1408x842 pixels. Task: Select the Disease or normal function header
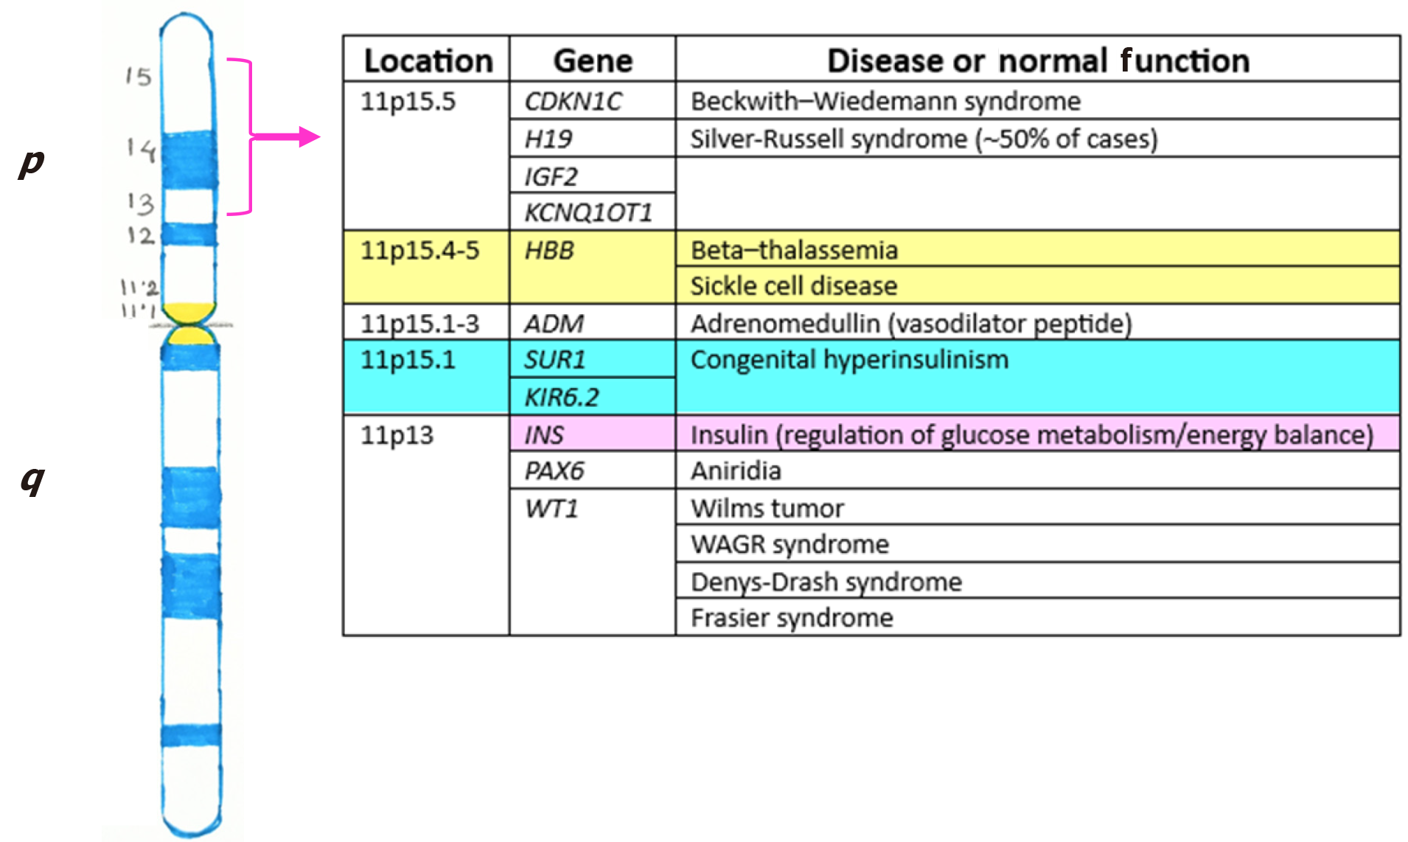(1039, 60)
